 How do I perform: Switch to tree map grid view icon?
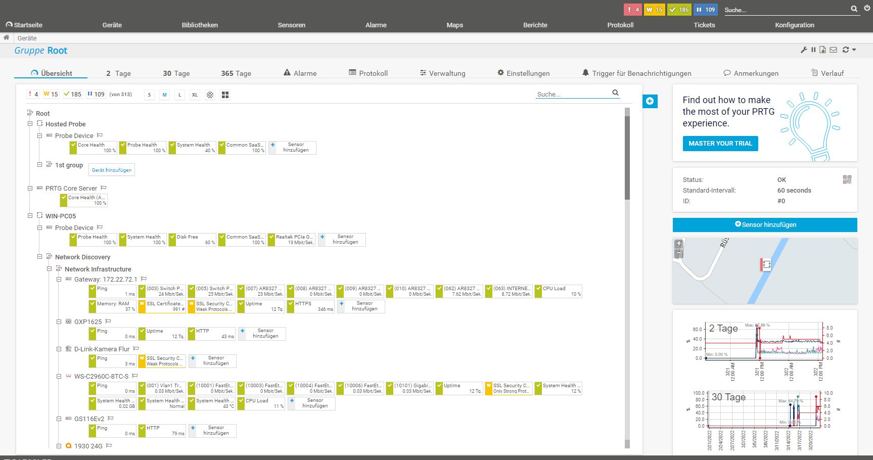[225, 95]
